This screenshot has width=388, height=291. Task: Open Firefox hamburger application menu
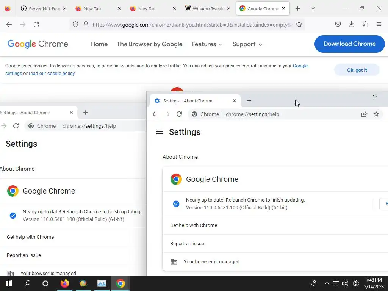click(379, 24)
